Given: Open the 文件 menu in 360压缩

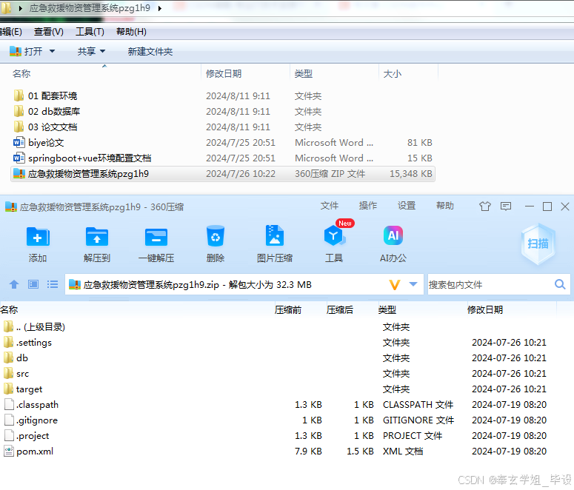Looking at the screenshot, I should 330,206.
